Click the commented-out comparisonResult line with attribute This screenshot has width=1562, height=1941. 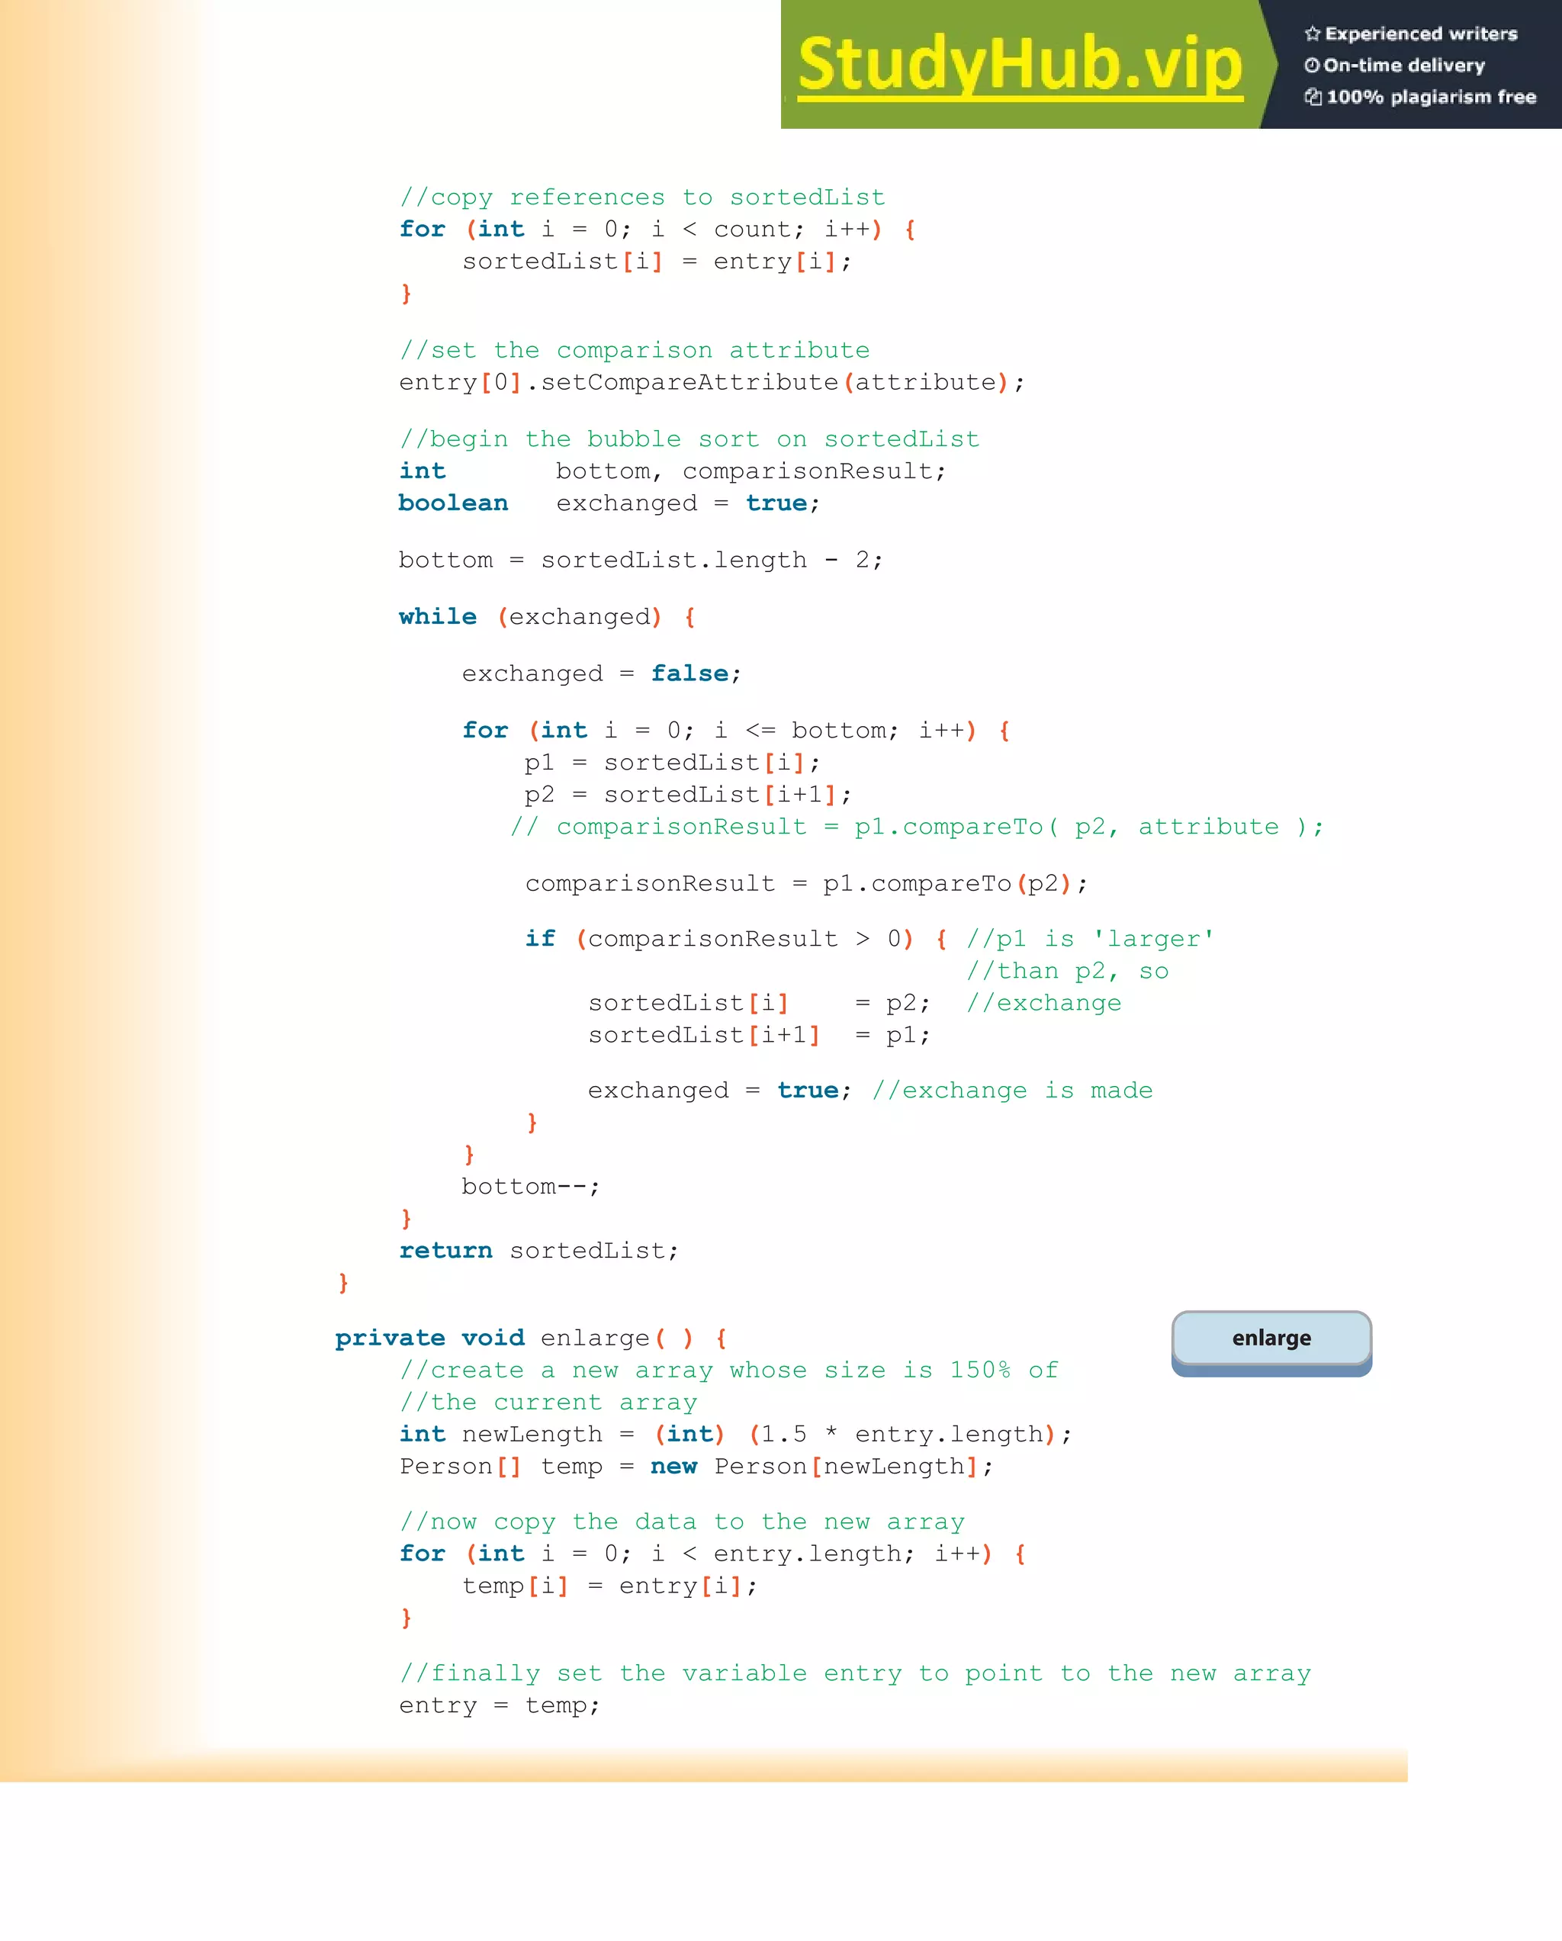[917, 827]
